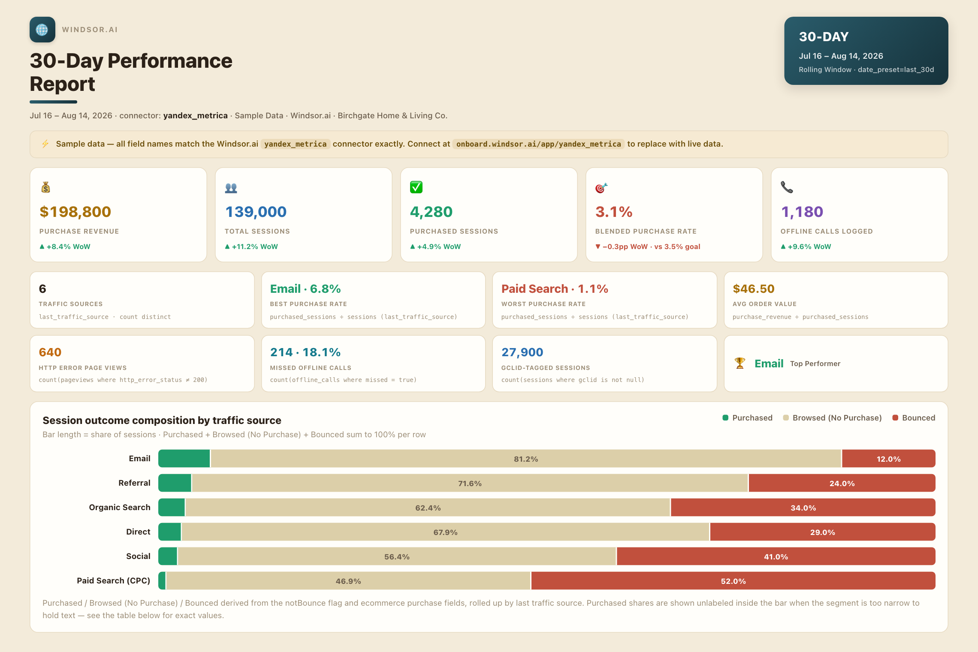Screen dimensions: 978x652
Task: Click the 27,900 GCLID-tagged sessions value
Action: [x=522, y=352]
